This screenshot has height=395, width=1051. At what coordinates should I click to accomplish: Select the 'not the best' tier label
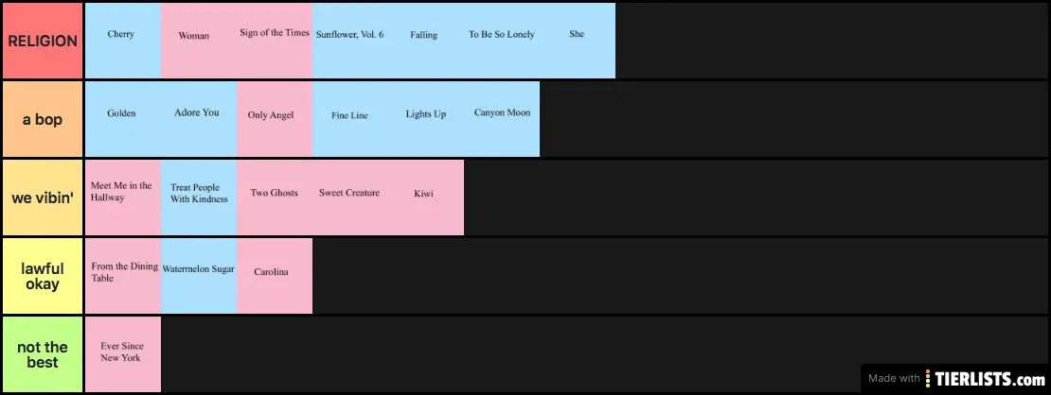[x=43, y=354]
